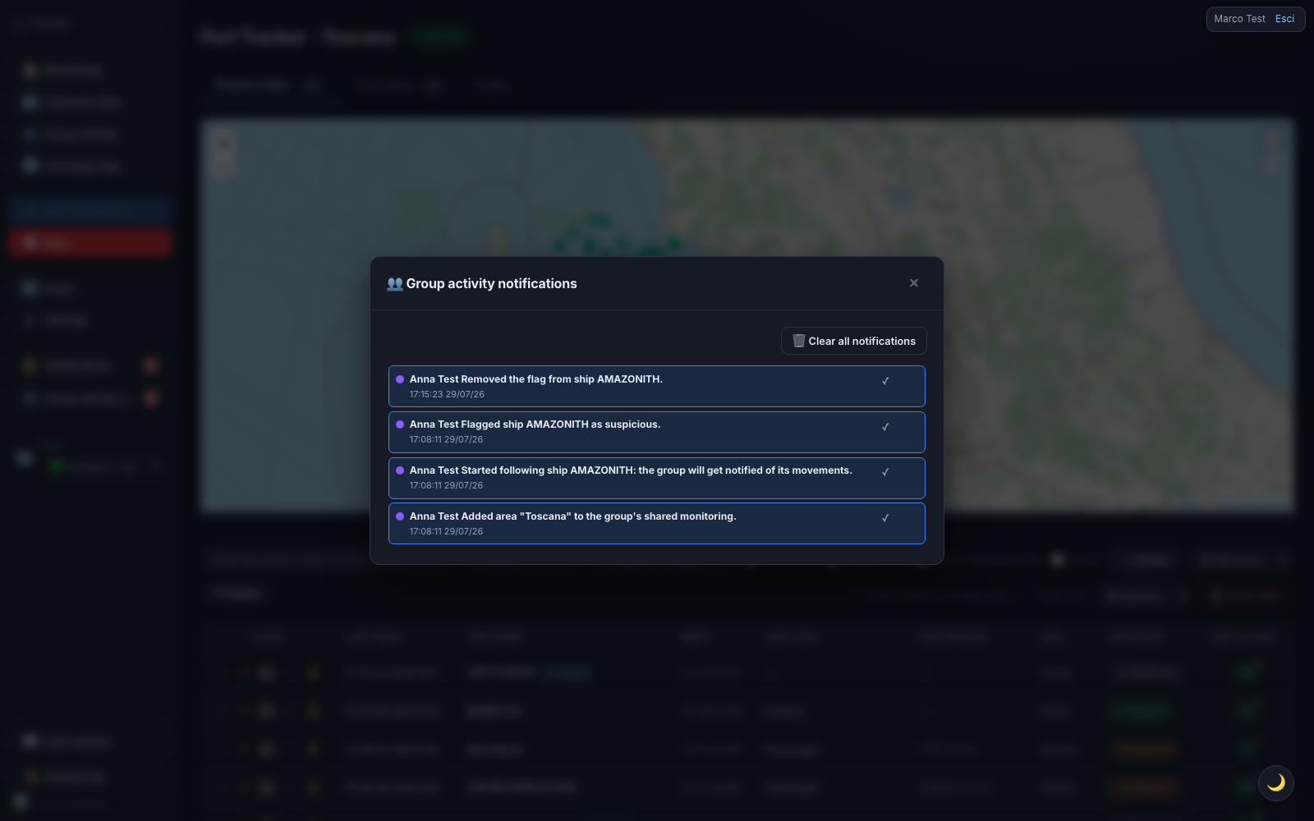This screenshot has width=1314, height=821.
Task: Open notification 'Anna Test Flagged ship AMAZONITH as suspicious.'
Action: (x=657, y=432)
